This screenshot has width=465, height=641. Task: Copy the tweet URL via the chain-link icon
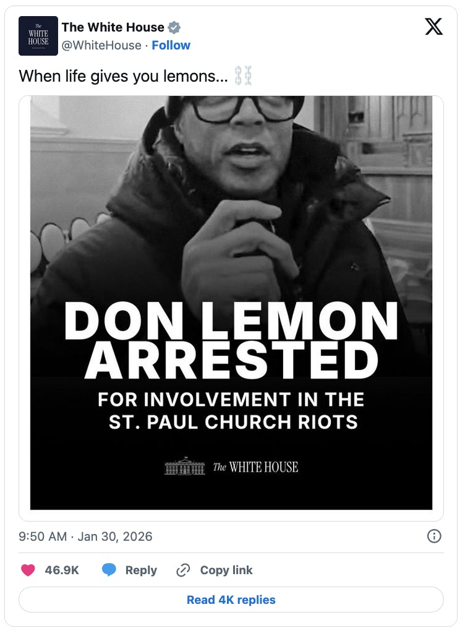[x=183, y=570]
